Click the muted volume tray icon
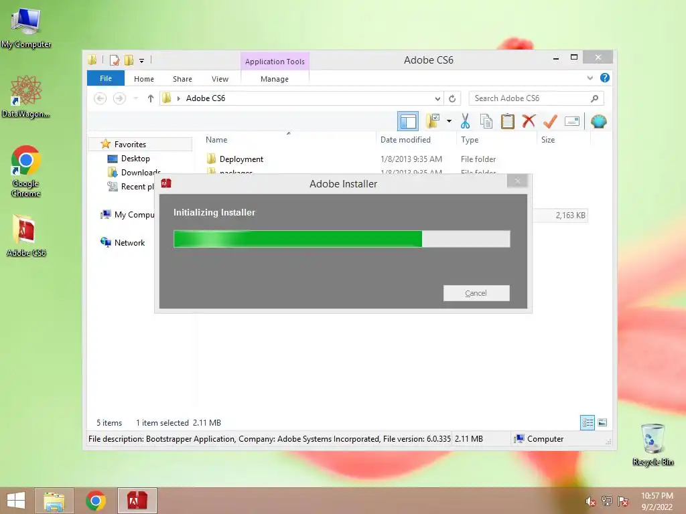Image resolution: width=686 pixels, height=514 pixels. (590, 501)
